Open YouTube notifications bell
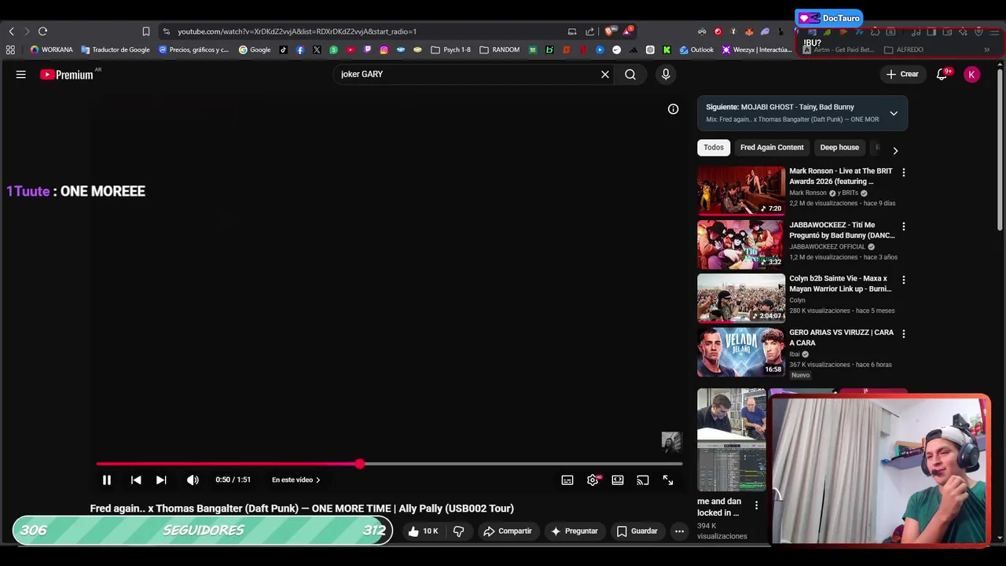Screen dimensions: 1006x566 [942, 75]
